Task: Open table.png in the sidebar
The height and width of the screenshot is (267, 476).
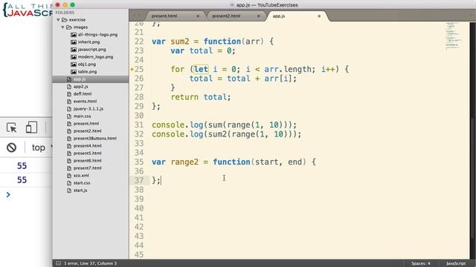Action: [x=87, y=72]
